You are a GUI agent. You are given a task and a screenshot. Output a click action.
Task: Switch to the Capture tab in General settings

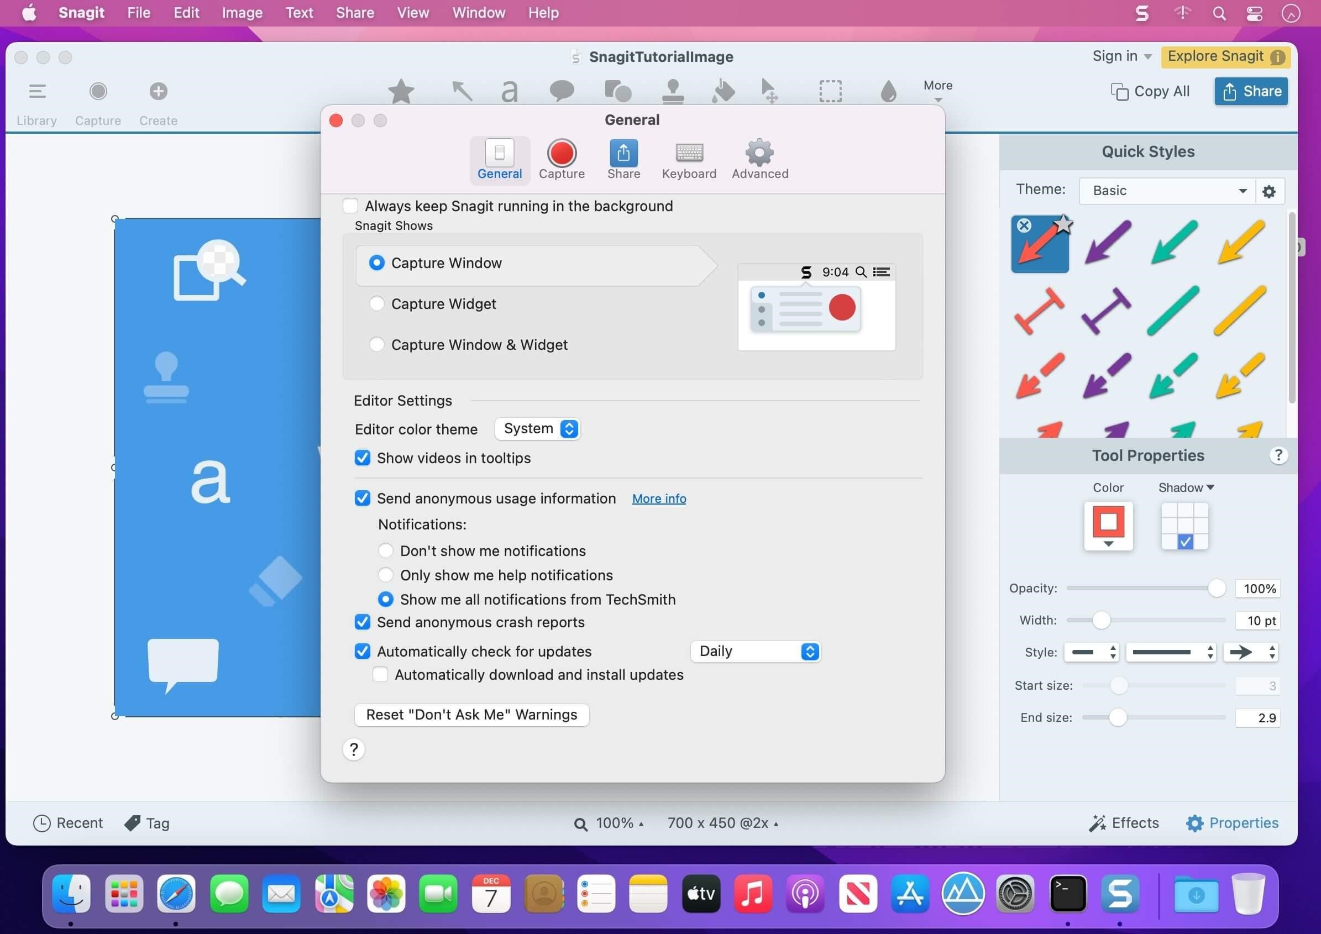pyautogui.click(x=562, y=159)
